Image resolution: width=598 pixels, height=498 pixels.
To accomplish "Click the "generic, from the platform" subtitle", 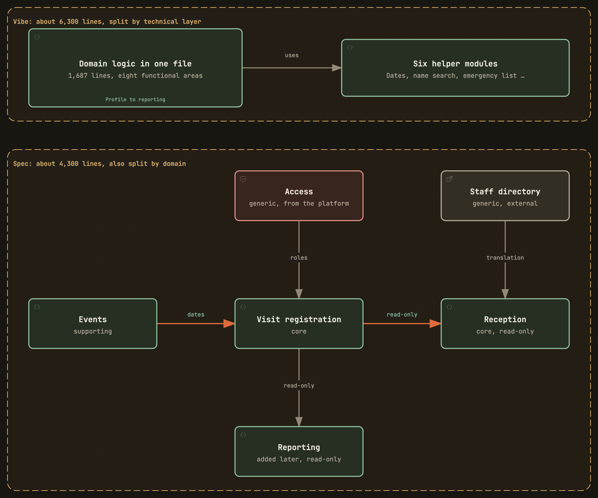I will [x=299, y=204].
